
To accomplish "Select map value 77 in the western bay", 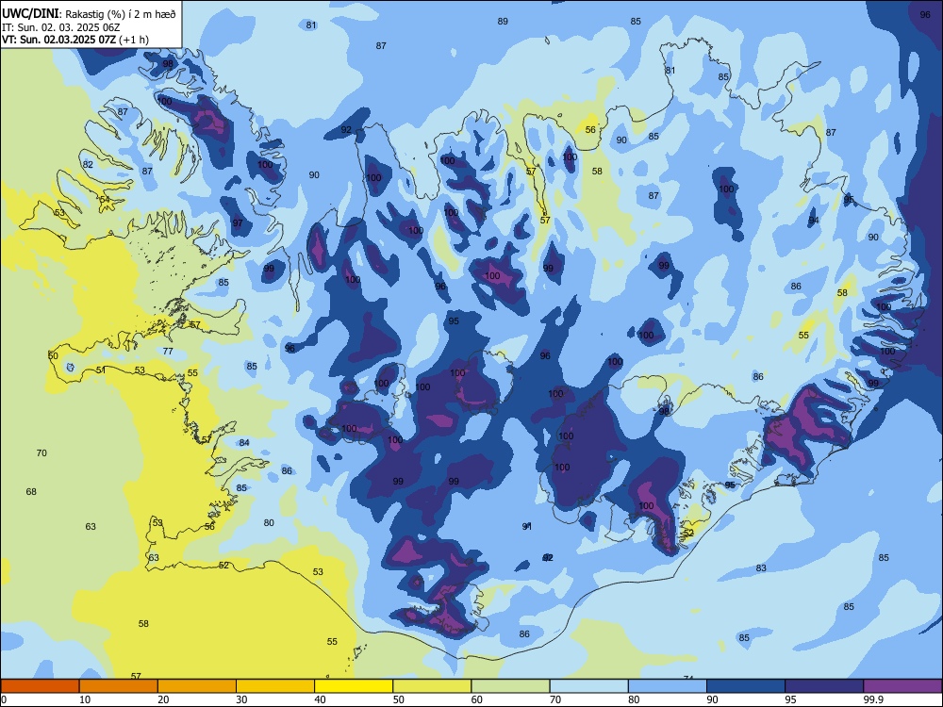I will point(168,351).
